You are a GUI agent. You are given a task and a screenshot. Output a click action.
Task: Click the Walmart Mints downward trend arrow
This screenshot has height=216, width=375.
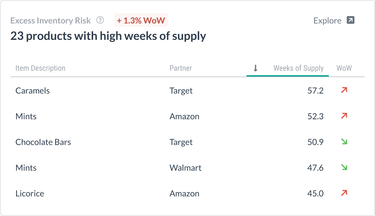(344, 167)
